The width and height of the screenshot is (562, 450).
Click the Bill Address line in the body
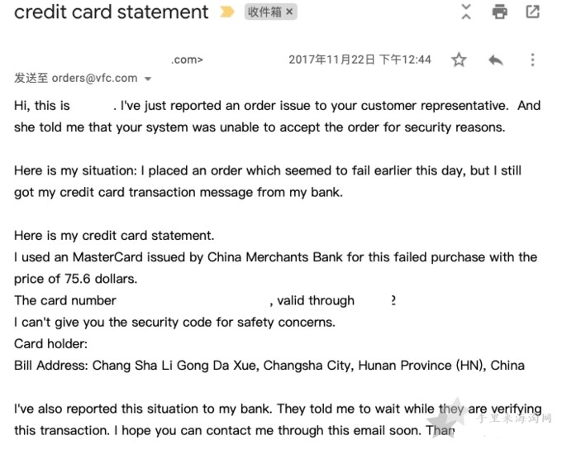point(269,366)
